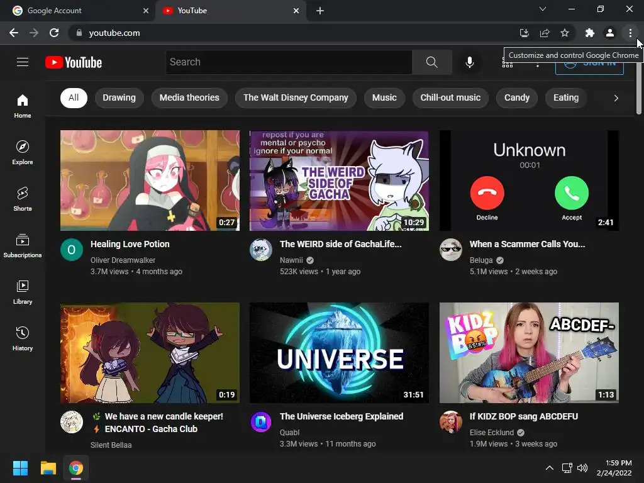Open File Explorer from the taskbar
Screen dimensions: 644x483
point(48,468)
